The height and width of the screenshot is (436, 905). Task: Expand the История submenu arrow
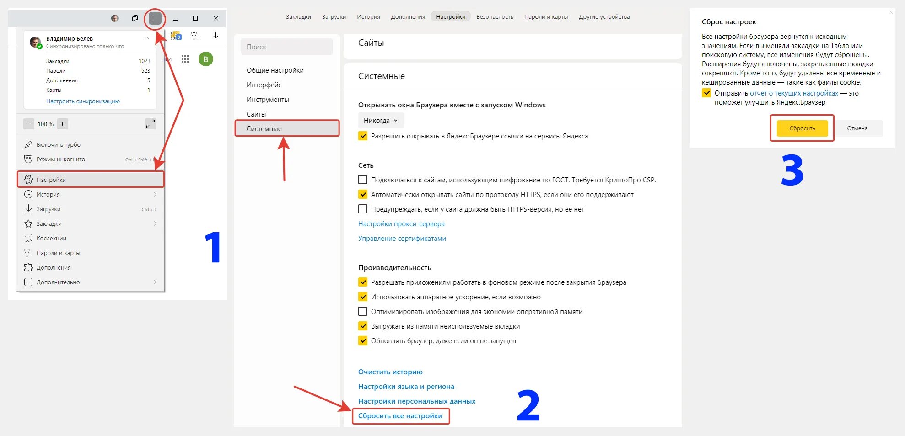pyautogui.click(x=155, y=194)
